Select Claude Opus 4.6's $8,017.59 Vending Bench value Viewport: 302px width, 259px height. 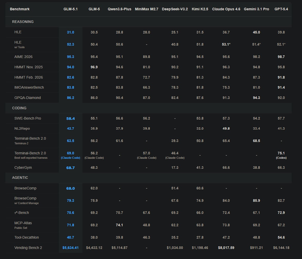226,248
